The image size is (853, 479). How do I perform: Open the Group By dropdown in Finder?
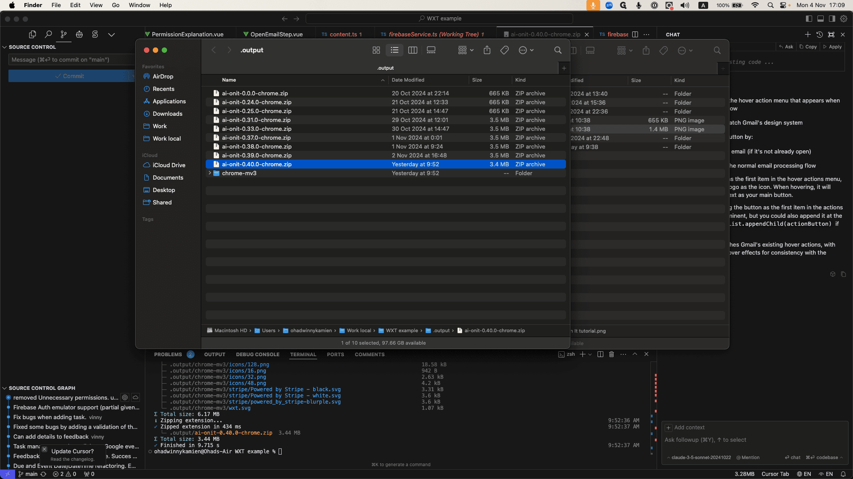pyautogui.click(x=466, y=51)
